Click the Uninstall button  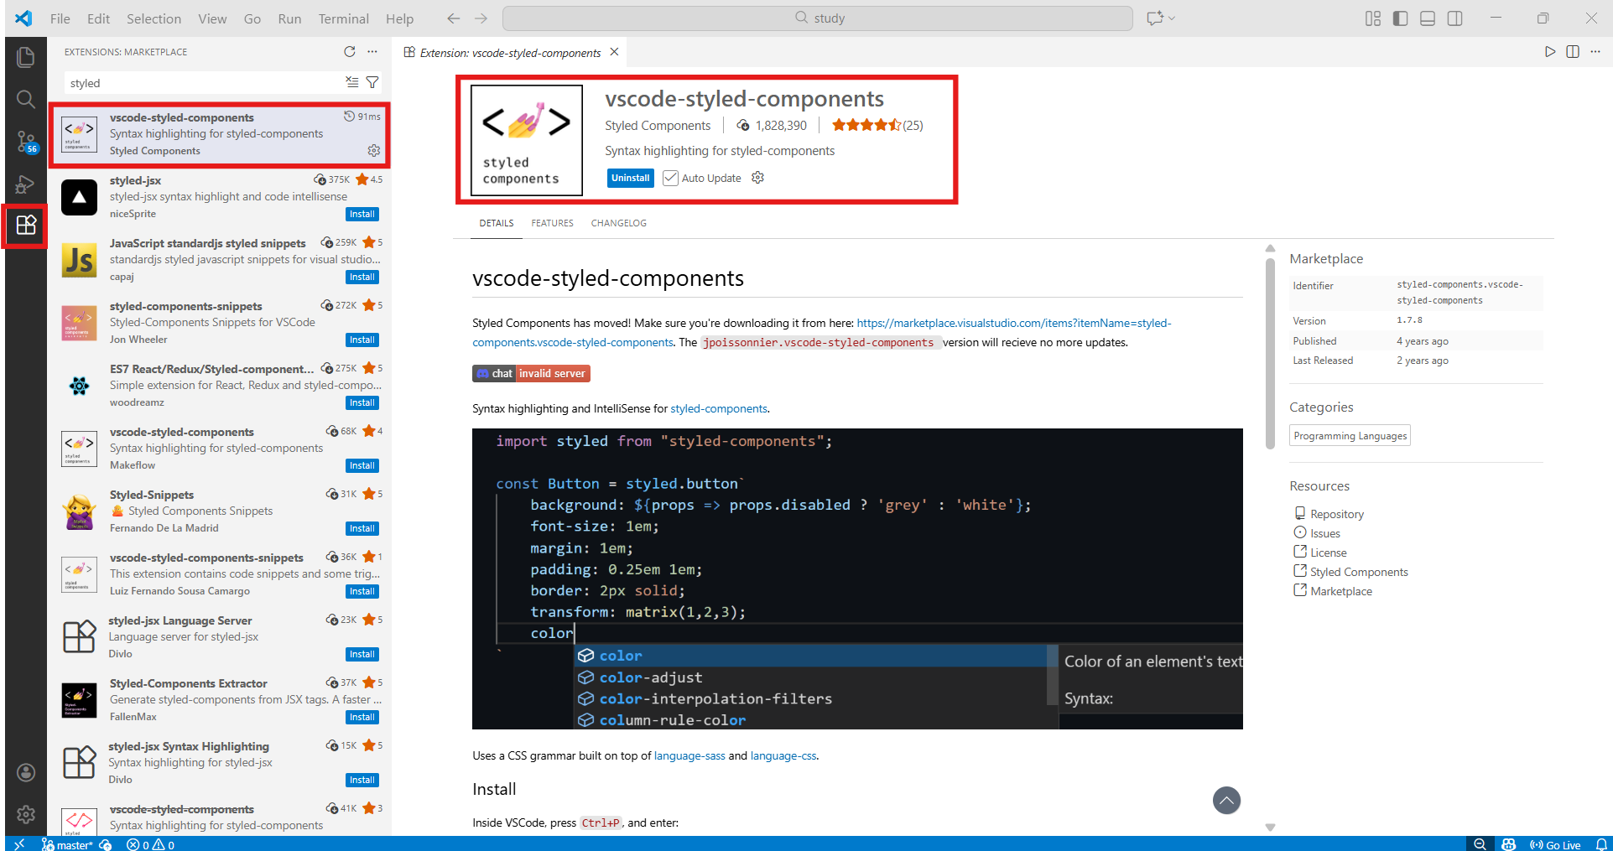click(x=630, y=178)
